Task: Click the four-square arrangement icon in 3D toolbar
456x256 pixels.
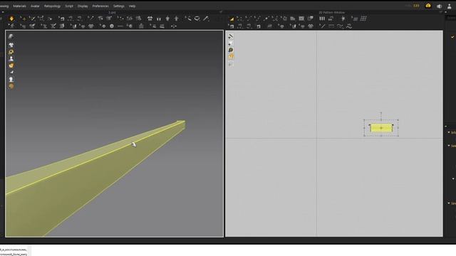Action: click(x=150, y=18)
